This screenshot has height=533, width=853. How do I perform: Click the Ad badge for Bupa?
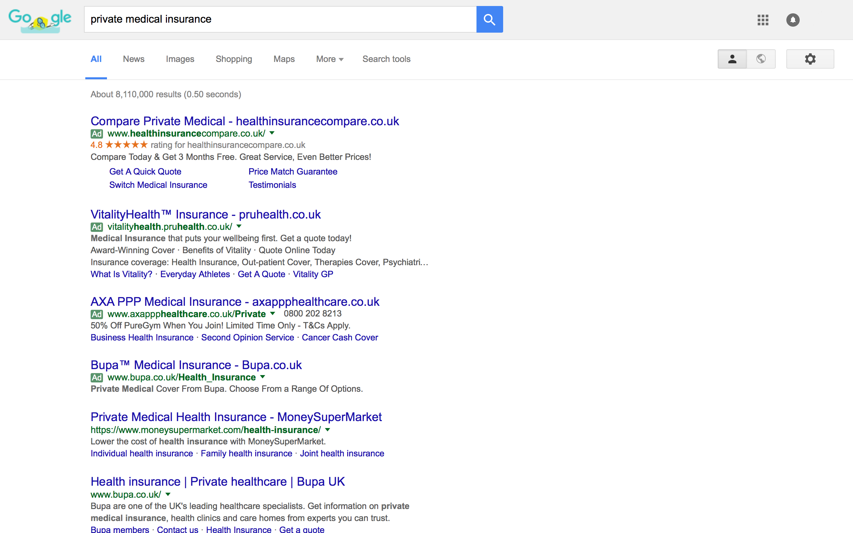click(x=97, y=377)
